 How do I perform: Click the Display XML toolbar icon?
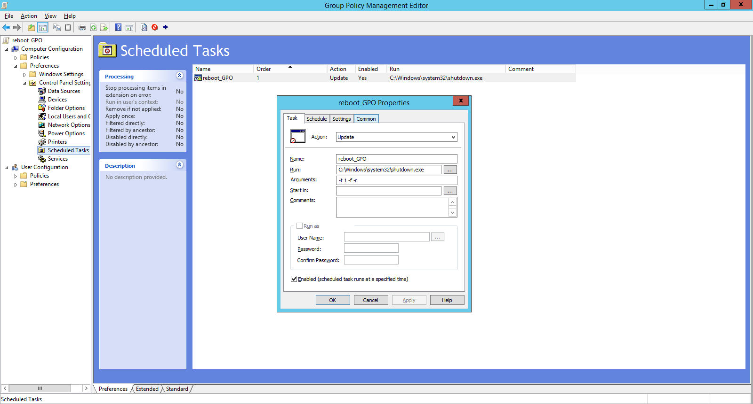pyautogui.click(x=144, y=27)
